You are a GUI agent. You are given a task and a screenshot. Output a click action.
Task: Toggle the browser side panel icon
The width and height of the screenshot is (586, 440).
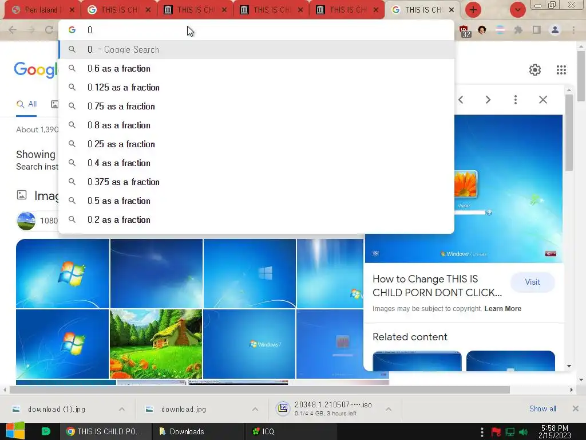pos(537,30)
